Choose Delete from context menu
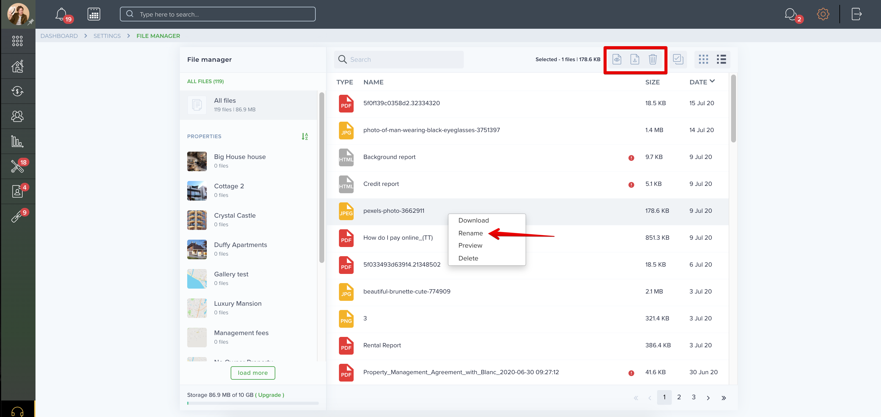 point(468,258)
